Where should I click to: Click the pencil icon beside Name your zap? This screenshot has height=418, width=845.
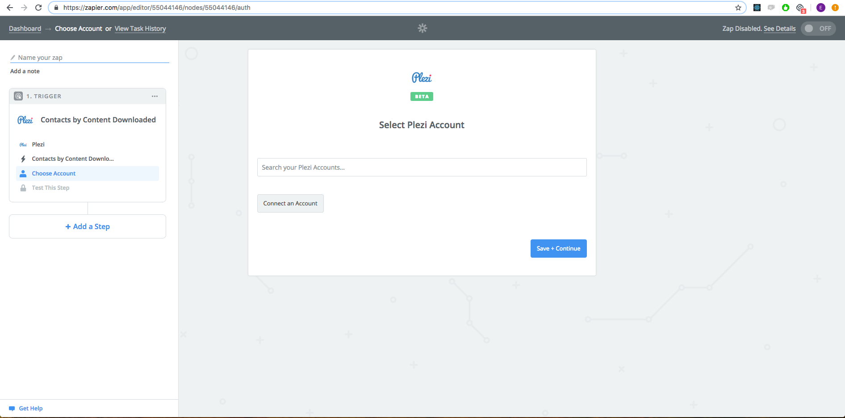(13, 58)
